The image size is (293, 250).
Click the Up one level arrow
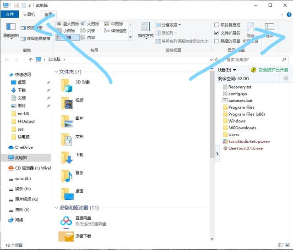31,60
